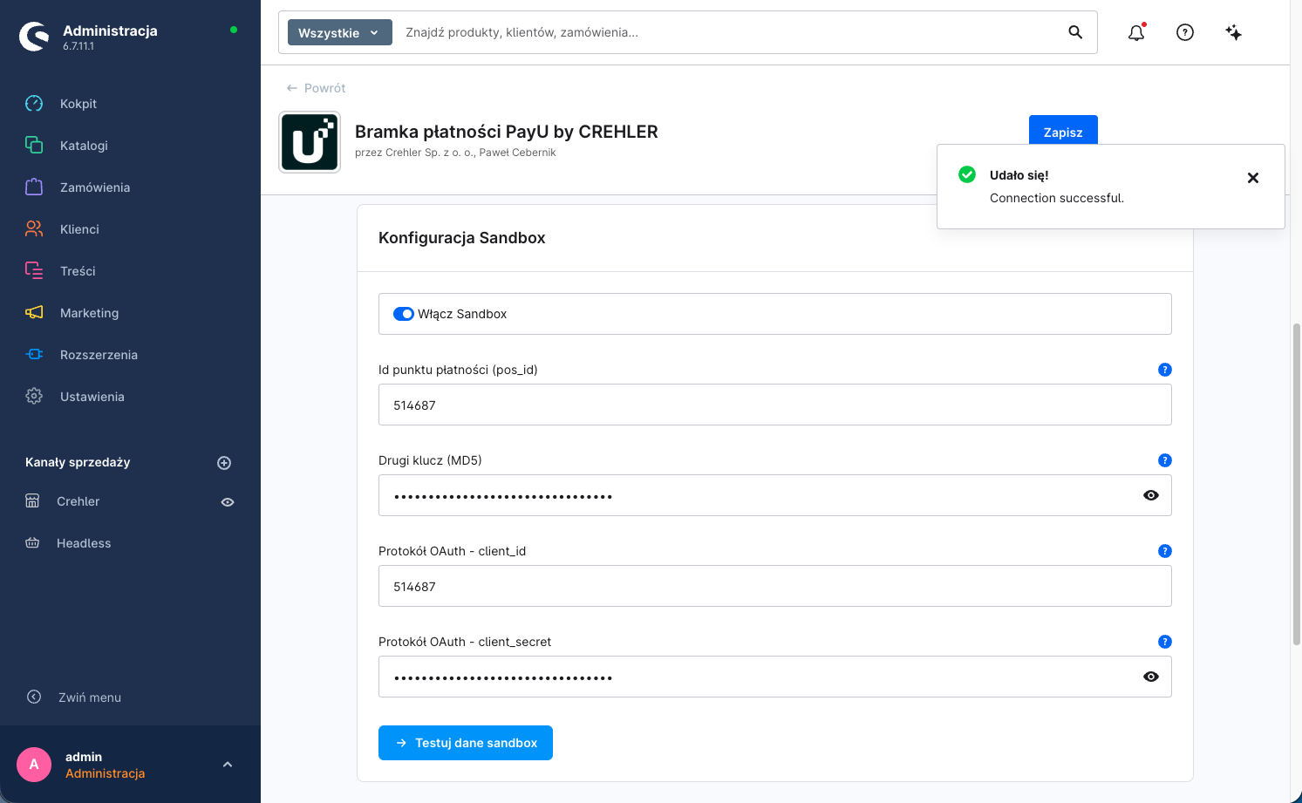Click the Kanały sprzedaży heading
Viewport: 1302px width, 803px height.
coord(78,462)
